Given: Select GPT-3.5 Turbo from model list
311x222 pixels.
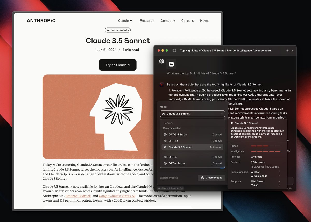Looking at the screenshot, I should tap(192, 135).
